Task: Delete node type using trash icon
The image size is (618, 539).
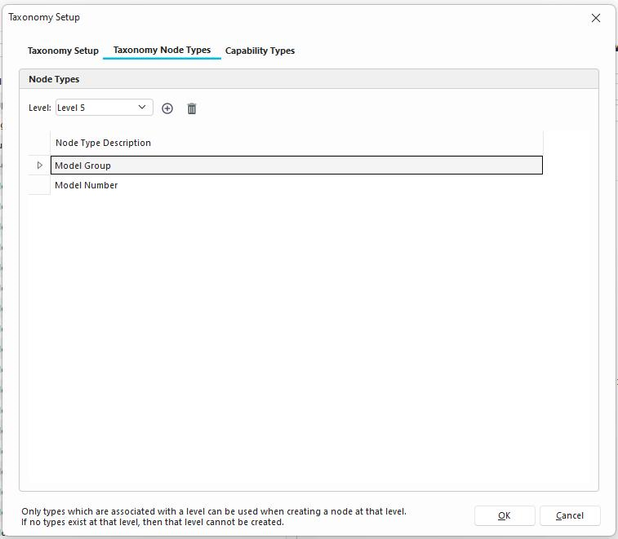Action: (192, 108)
